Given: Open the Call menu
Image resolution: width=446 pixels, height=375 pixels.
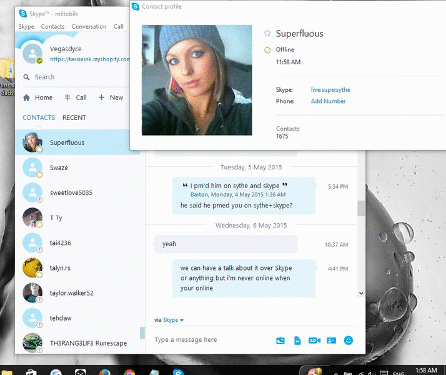Looking at the screenshot, I should (118, 26).
